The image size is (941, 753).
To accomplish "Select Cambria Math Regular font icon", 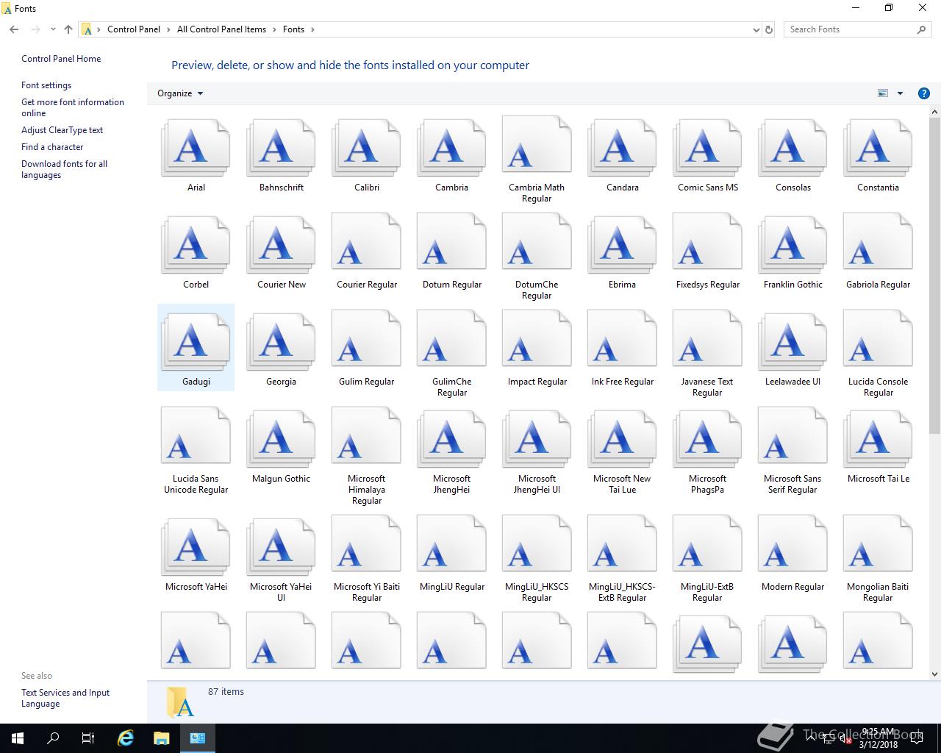I will pos(537,144).
